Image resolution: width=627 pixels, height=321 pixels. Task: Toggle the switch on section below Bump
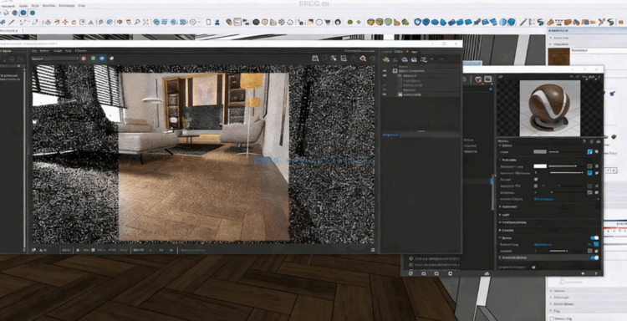[594, 257]
